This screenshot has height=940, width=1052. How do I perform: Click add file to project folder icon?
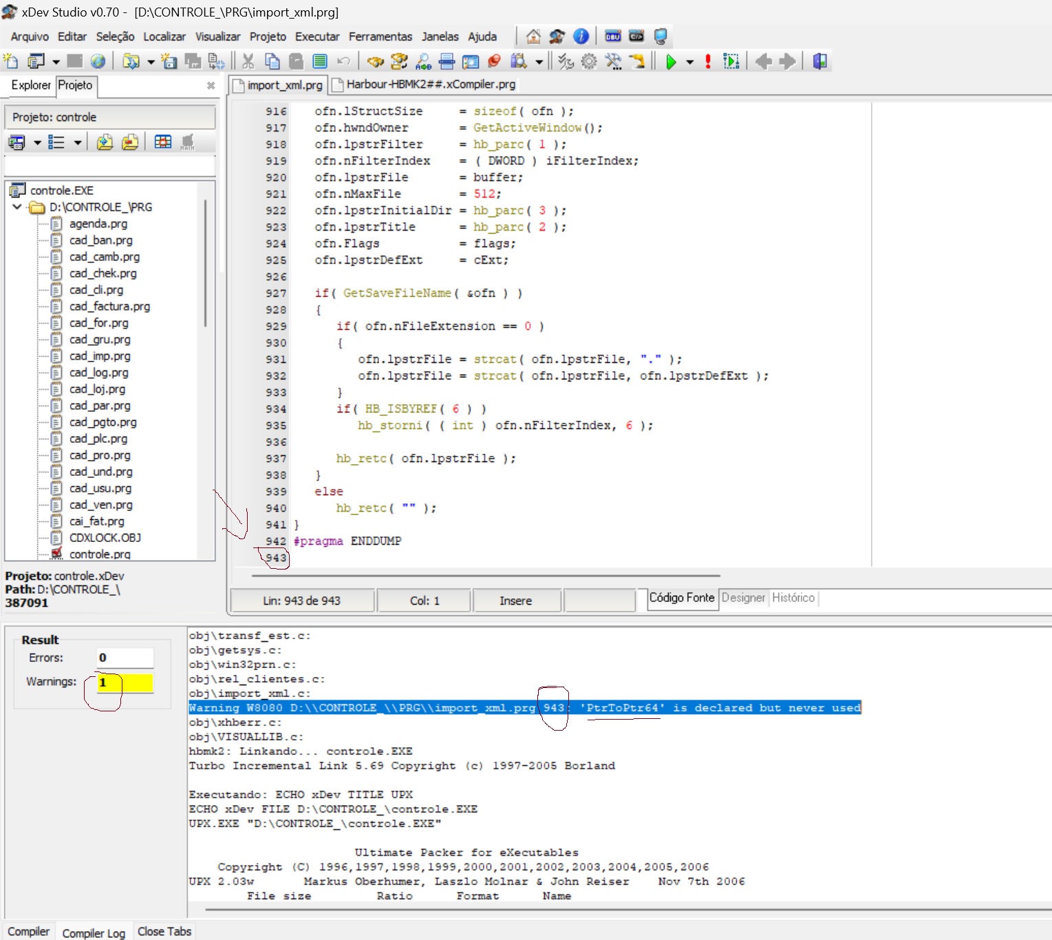[105, 143]
